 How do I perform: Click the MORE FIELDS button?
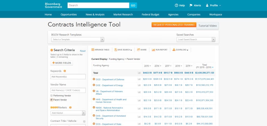[x=62, y=63]
